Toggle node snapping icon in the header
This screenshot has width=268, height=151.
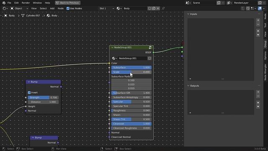point(248,8)
